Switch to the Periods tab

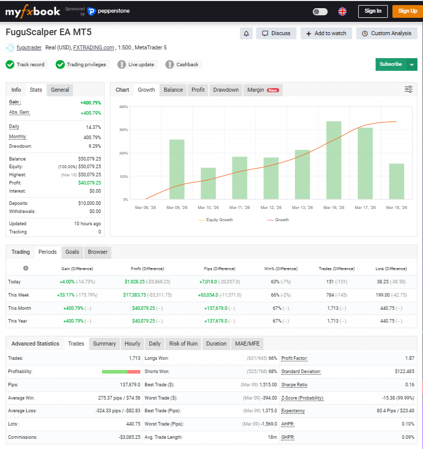tap(47, 252)
